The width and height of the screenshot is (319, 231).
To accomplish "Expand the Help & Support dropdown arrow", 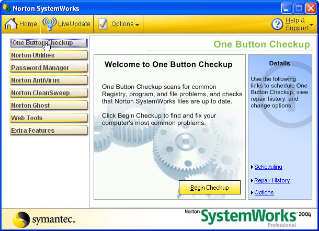I will [312, 25].
